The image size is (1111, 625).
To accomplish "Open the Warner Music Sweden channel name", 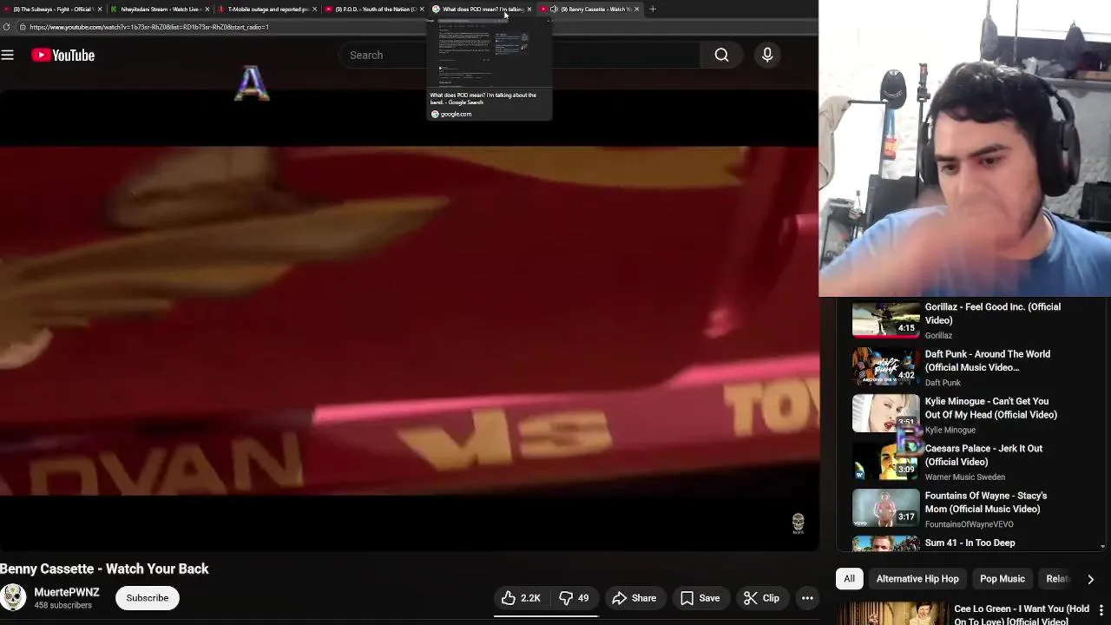I will coord(965,477).
